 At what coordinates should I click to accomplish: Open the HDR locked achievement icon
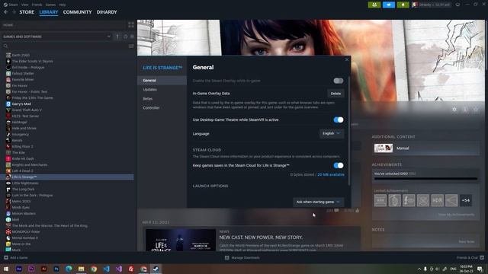pos(437,200)
